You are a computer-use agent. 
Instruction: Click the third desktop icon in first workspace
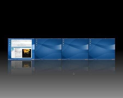pyautogui.click(x=10, y=43)
